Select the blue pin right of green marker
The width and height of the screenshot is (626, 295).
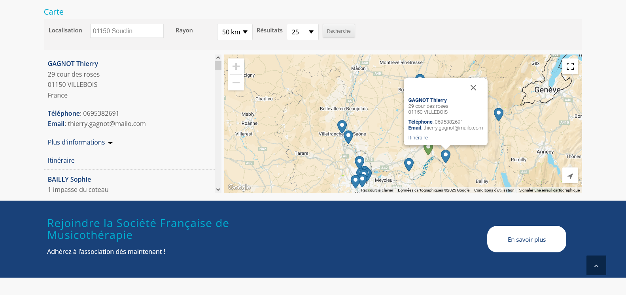coord(446,156)
